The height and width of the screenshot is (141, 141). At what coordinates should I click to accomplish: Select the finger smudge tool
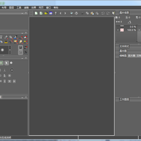[x=21, y=42]
